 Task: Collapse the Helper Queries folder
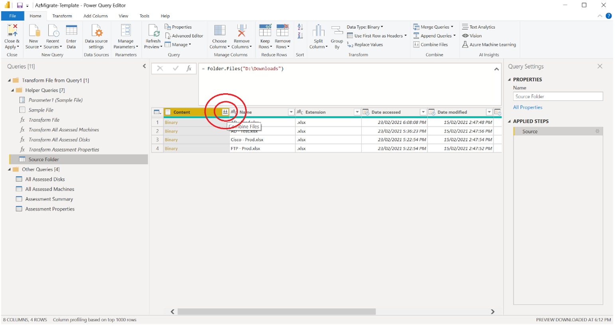click(x=12, y=90)
